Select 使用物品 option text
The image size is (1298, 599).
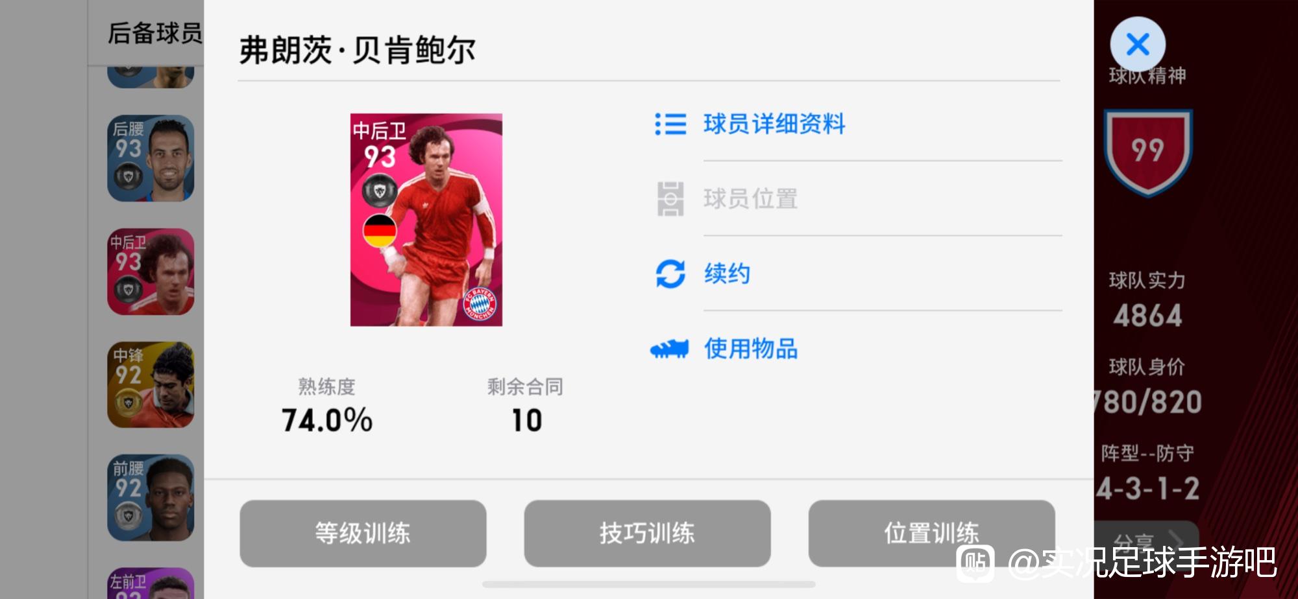coord(751,349)
